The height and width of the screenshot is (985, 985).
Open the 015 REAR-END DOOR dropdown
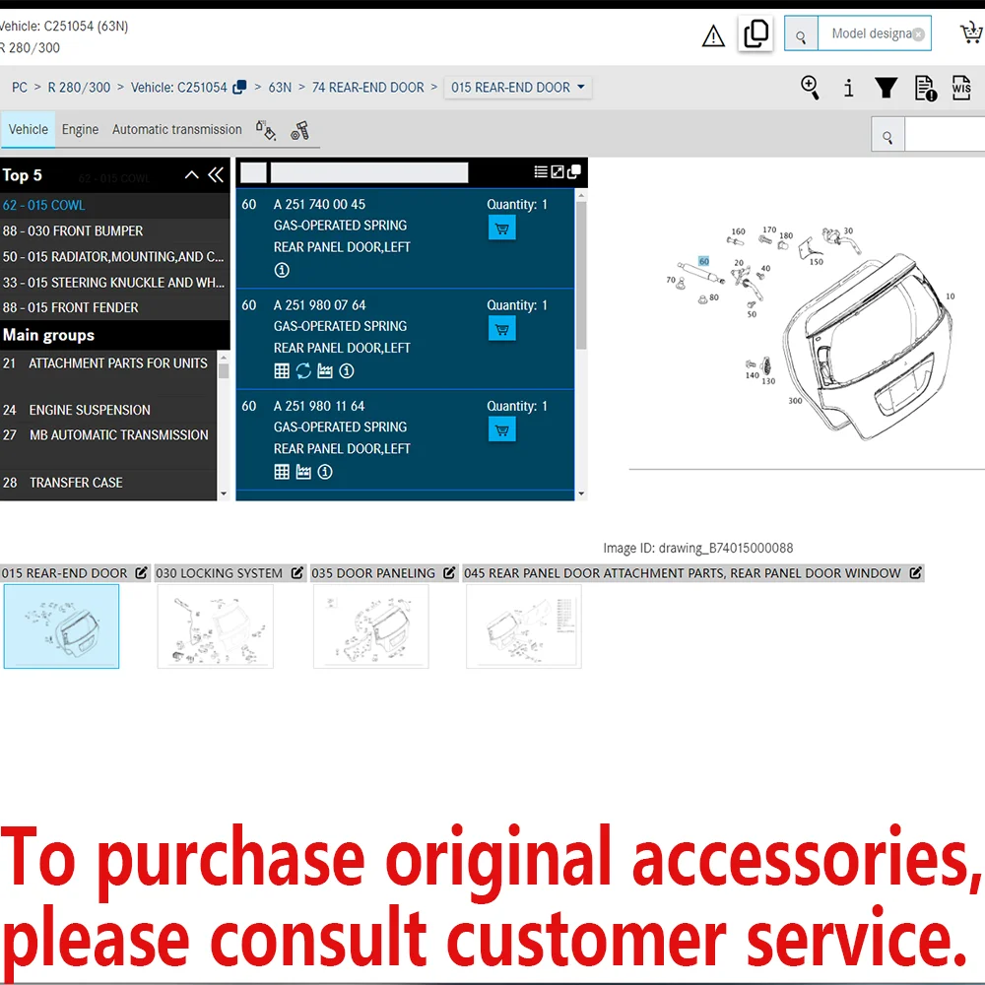pos(518,88)
